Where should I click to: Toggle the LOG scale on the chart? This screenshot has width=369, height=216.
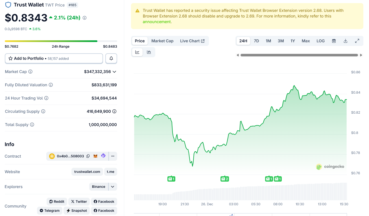(320, 41)
